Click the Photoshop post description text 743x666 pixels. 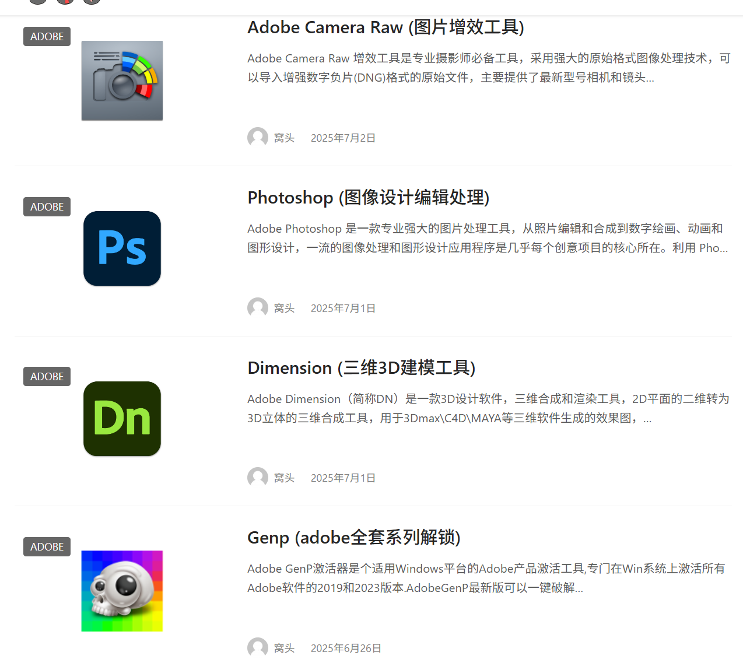click(x=487, y=238)
